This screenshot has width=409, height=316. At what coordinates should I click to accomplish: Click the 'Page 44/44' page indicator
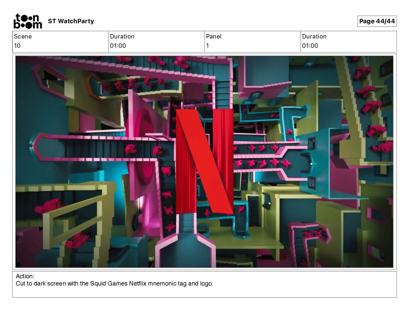(x=377, y=21)
